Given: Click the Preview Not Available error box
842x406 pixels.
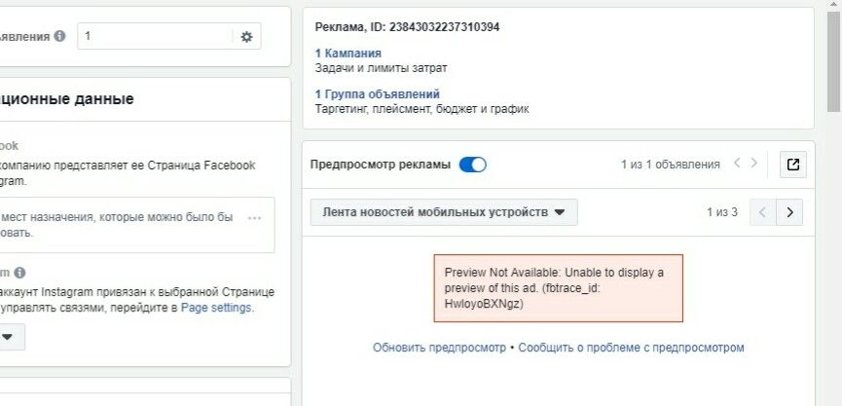Looking at the screenshot, I should point(559,288).
